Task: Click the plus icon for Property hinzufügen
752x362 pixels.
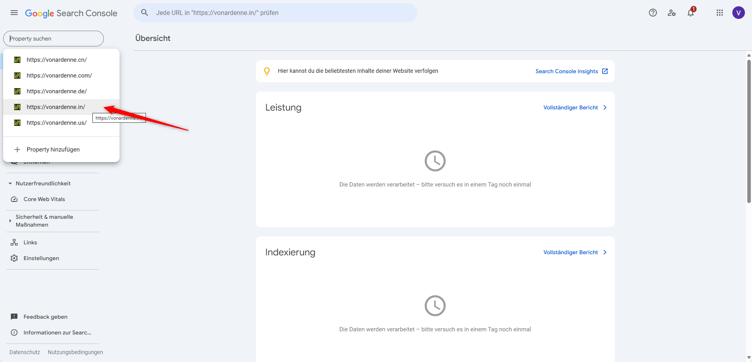Action: click(17, 150)
